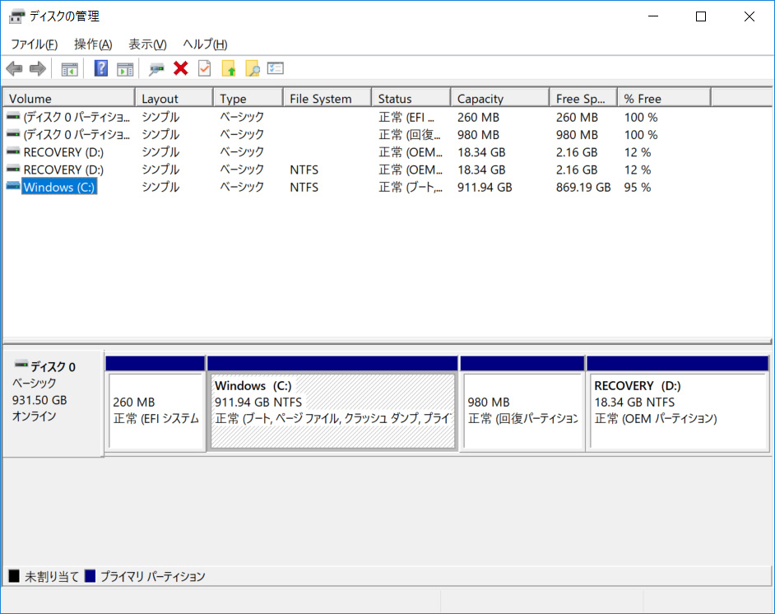Screen dimensions: 775x614
Task: Click the drive icon of the 980 MB recovery row
Action: tap(13, 134)
